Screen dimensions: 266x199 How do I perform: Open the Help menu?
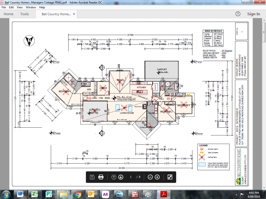(x=42, y=7)
